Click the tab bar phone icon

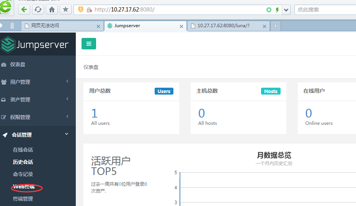(12, 26)
